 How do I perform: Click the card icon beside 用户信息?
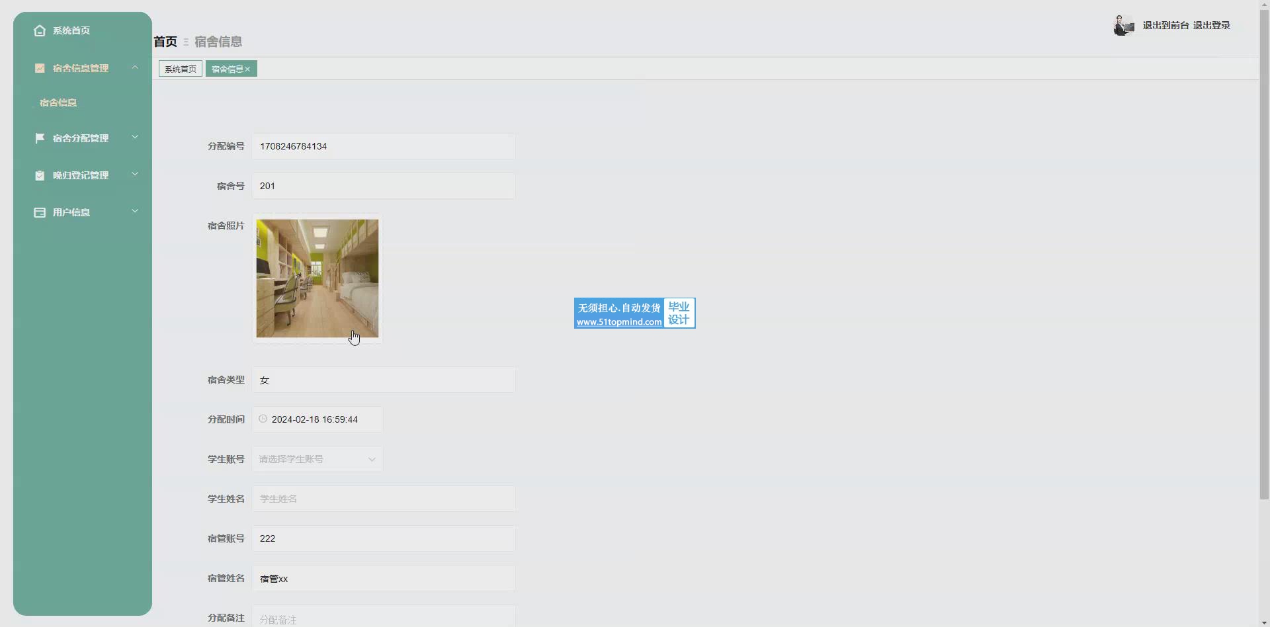pos(40,212)
